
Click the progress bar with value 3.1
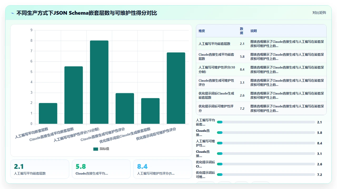pyautogui.click(x=266, y=154)
